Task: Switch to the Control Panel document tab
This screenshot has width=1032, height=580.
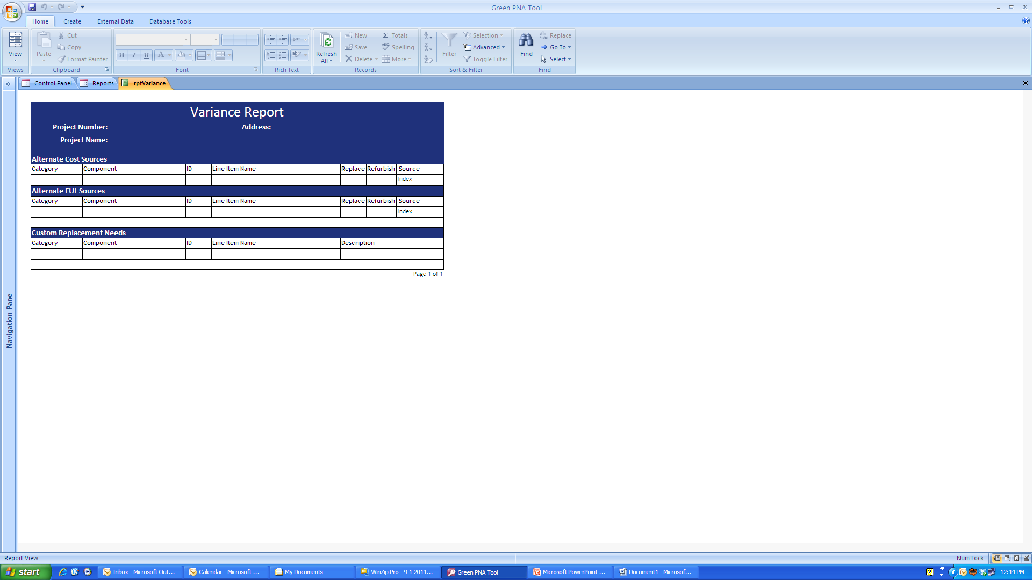Action: coord(47,83)
